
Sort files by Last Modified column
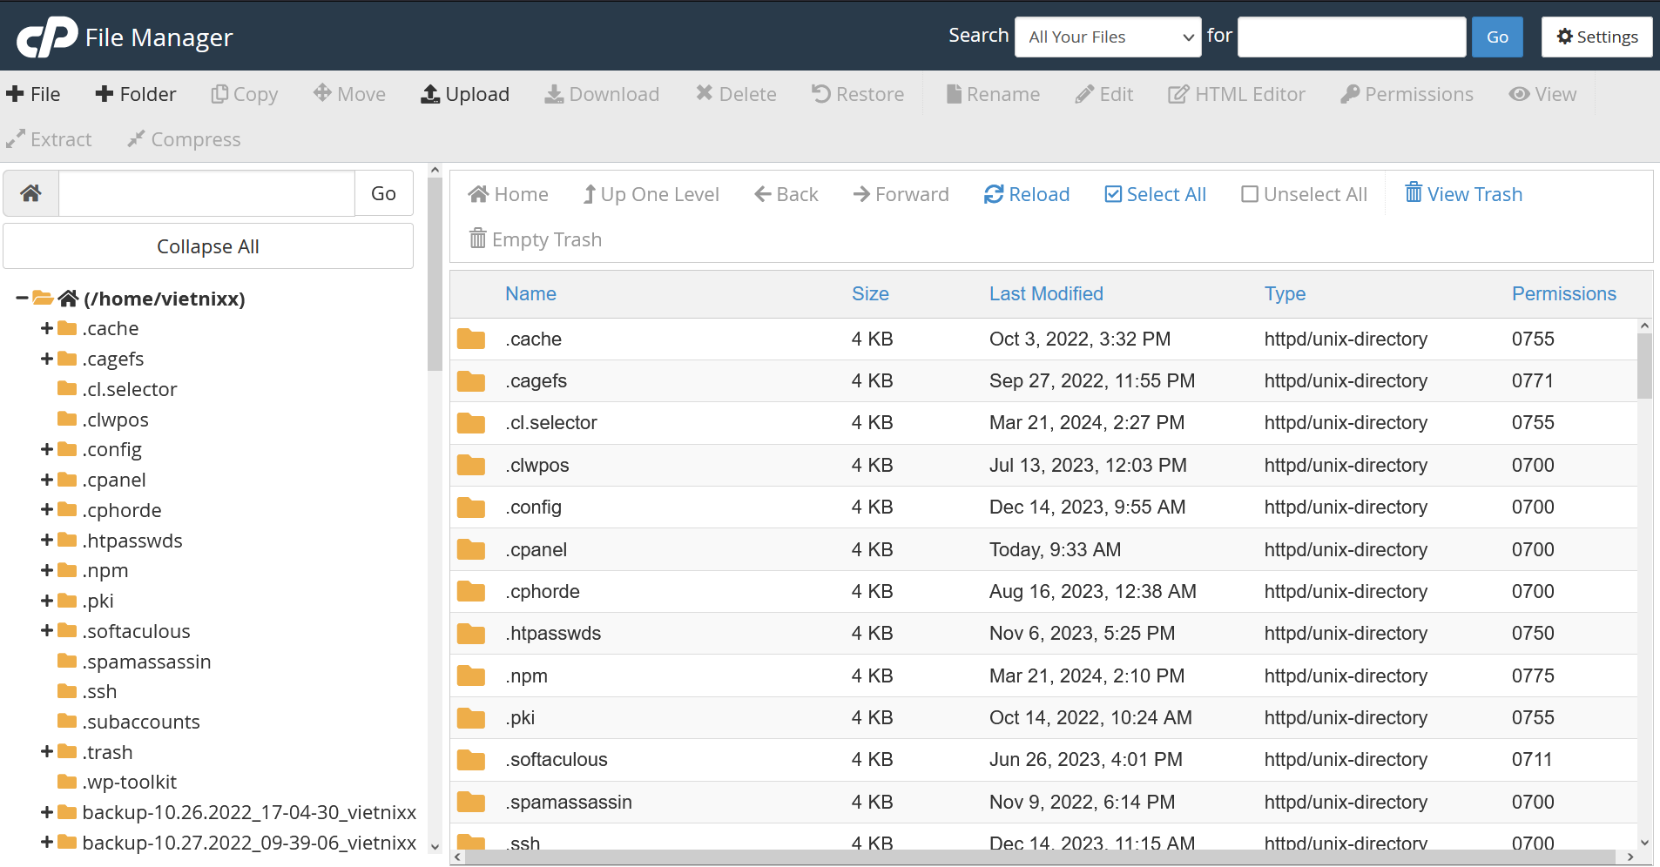pos(1045,294)
